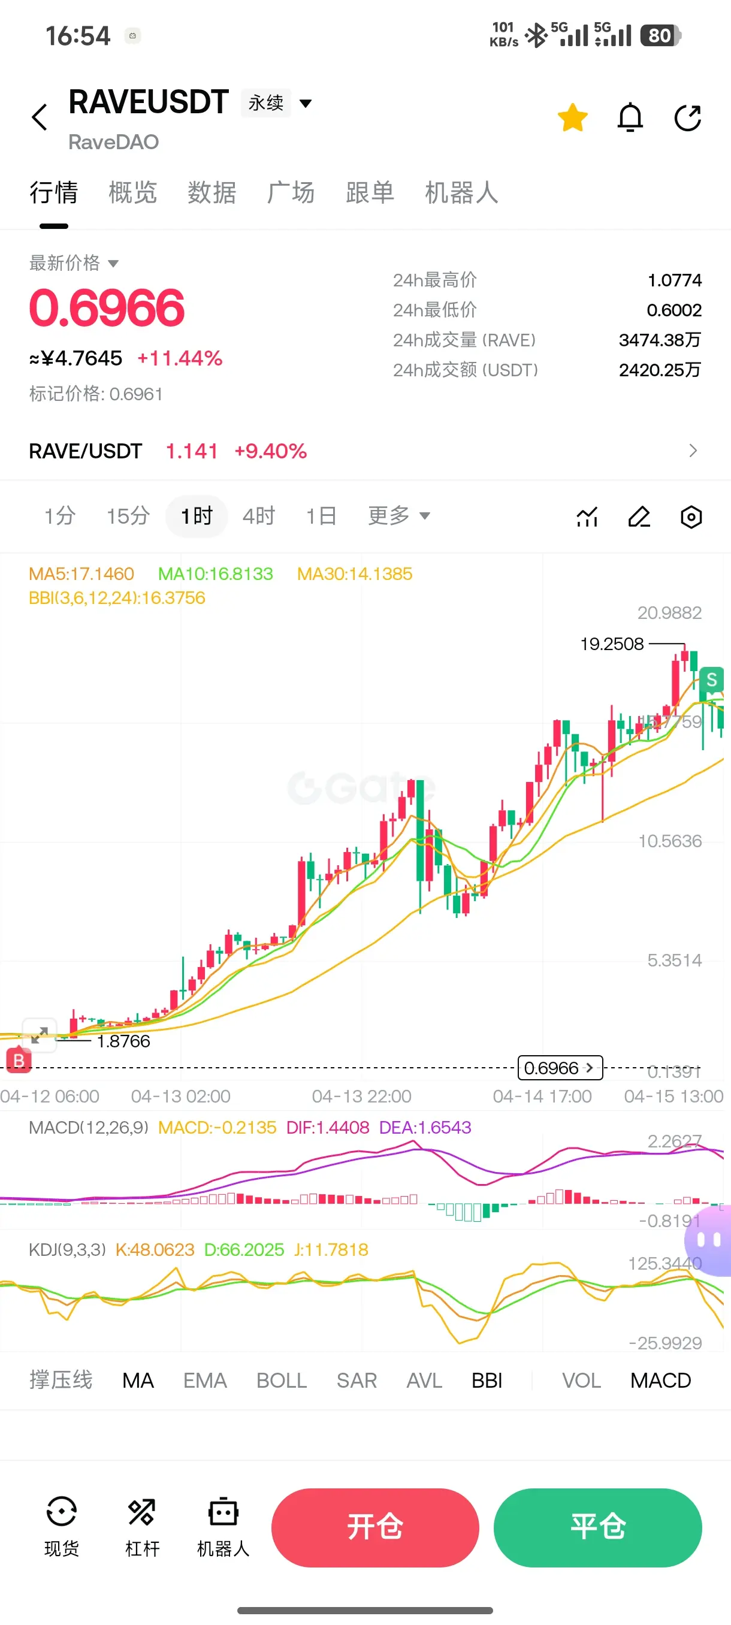Image resolution: width=731 pixels, height=1625 pixels.
Task: Tap the 19.2508 high price label
Action: (612, 644)
